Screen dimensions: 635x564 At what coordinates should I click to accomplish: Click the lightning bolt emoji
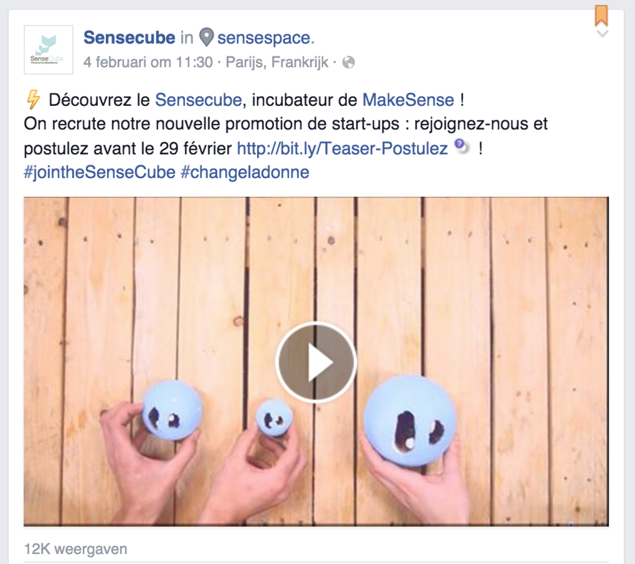33,100
